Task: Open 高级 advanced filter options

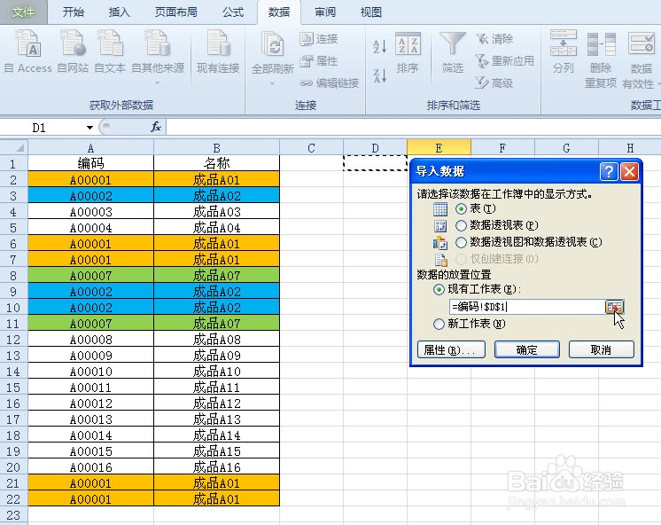Action: 494,83
